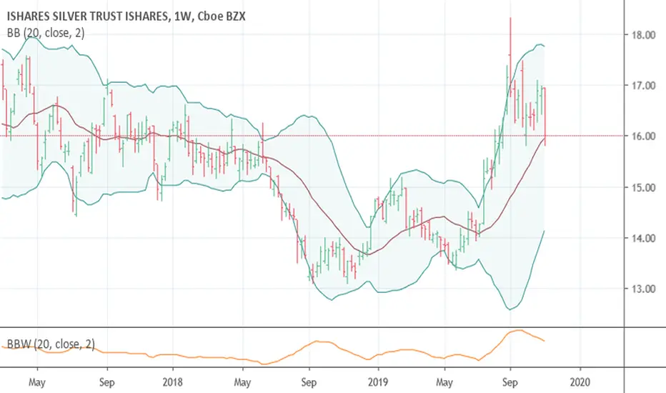Click the 18.00 price axis label
Screen dimensions: 666x393
[645, 35]
